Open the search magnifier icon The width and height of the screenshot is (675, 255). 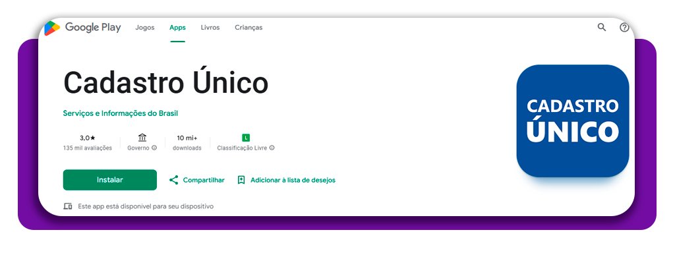pos(602,28)
